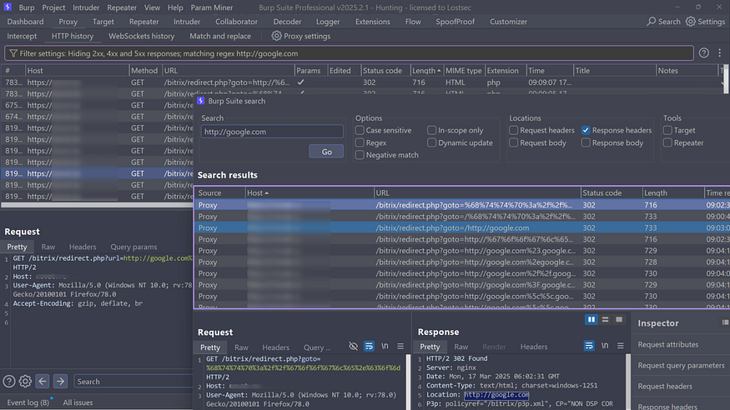Select side-by-side request/response layout icon
Viewport: 730px width, 410px height.
tap(592, 319)
